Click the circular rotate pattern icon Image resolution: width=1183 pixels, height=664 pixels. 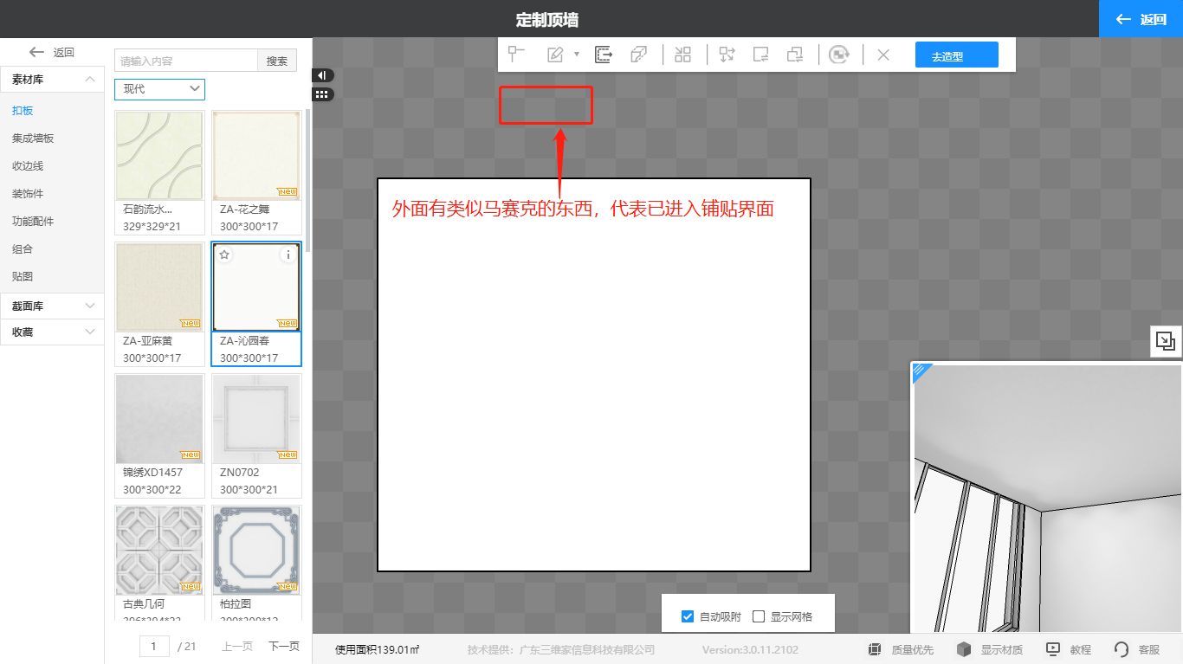point(838,55)
